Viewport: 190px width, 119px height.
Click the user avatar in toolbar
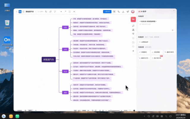click(x=133, y=12)
